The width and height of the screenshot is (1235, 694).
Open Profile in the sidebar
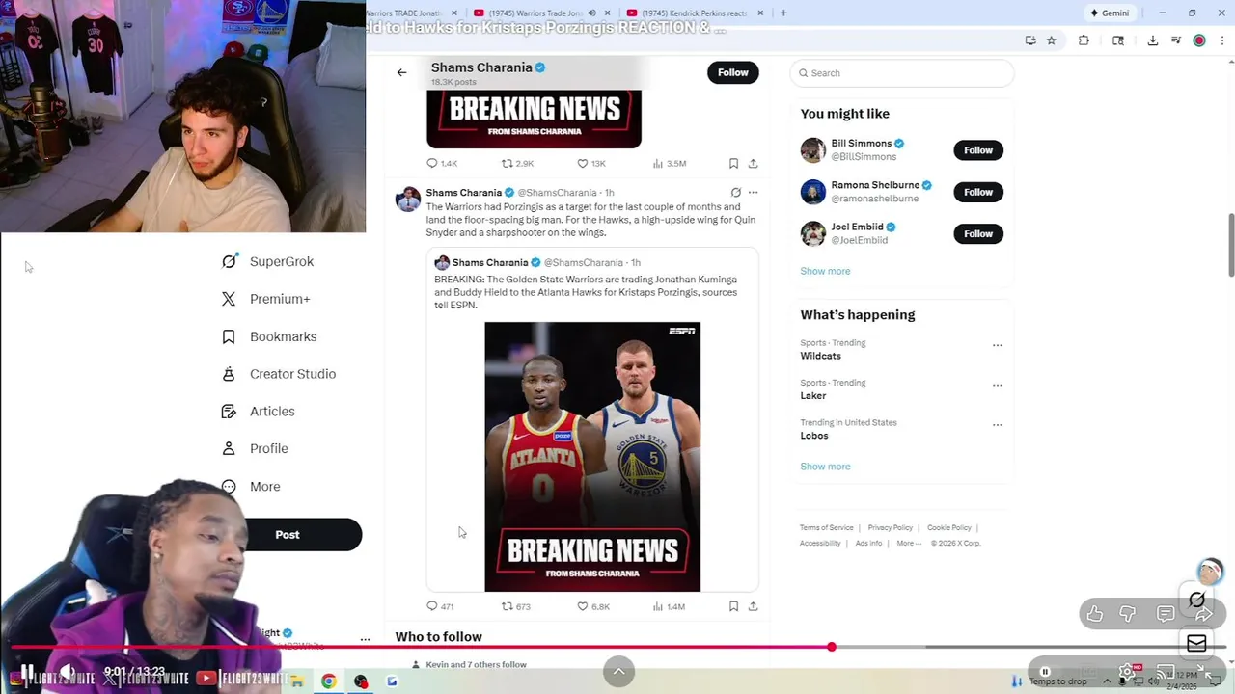pos(255,448)
